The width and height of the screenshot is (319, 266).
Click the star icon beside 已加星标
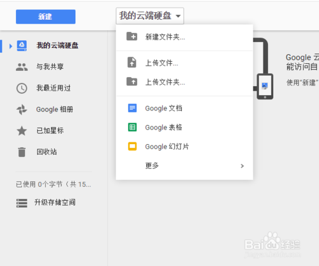(x=22, y=131)
